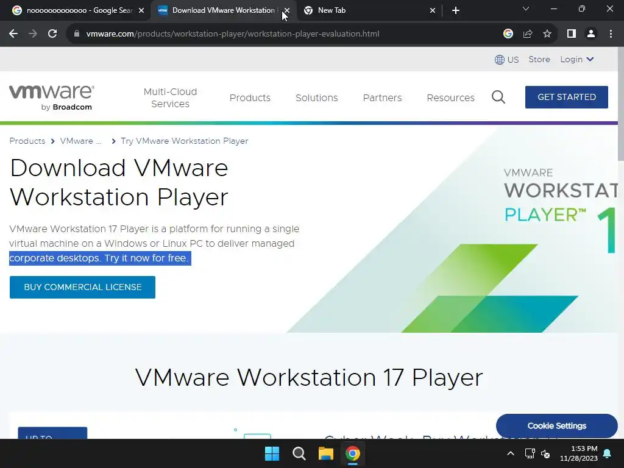Open Chrome's three-dot menu
624x468 pixels.
click(x=611, y=34)
